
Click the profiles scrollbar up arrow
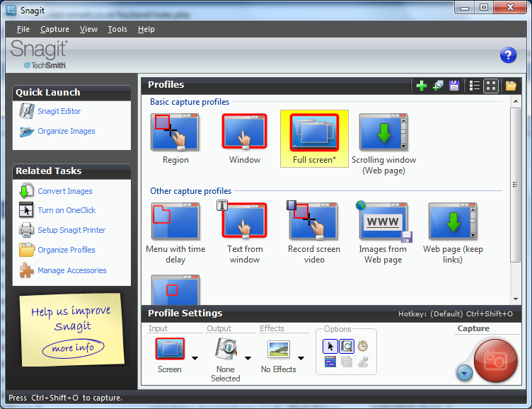point(515,101)
